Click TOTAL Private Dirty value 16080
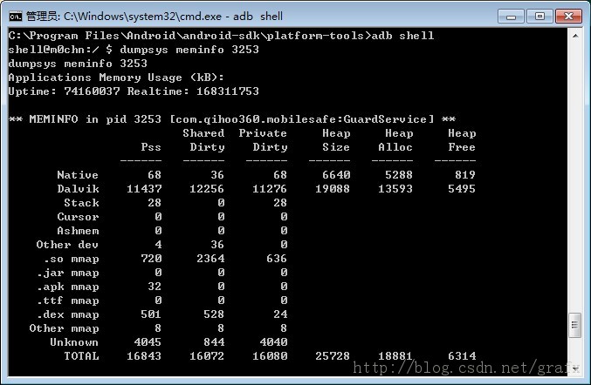 (x=270, y=355)
